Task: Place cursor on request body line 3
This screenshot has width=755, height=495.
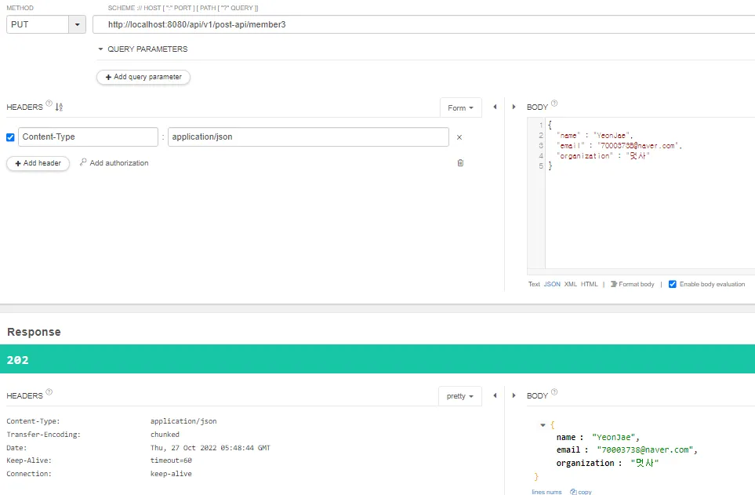Action: pos(619,146)
